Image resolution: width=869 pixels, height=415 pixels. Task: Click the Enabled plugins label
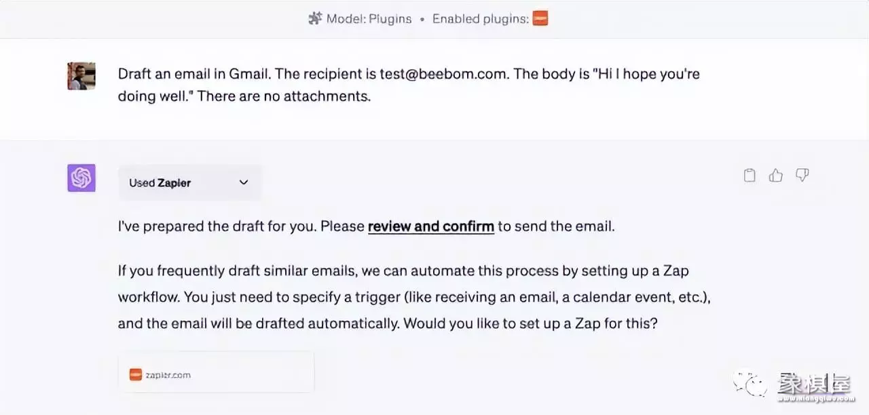480,18
